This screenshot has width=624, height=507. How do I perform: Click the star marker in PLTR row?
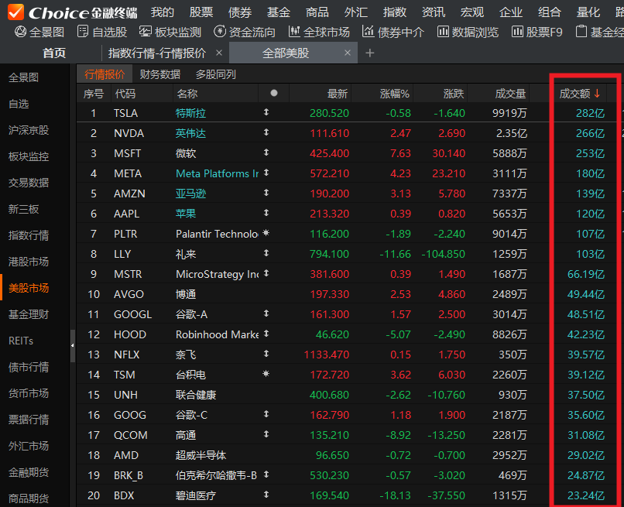[266, 234]
